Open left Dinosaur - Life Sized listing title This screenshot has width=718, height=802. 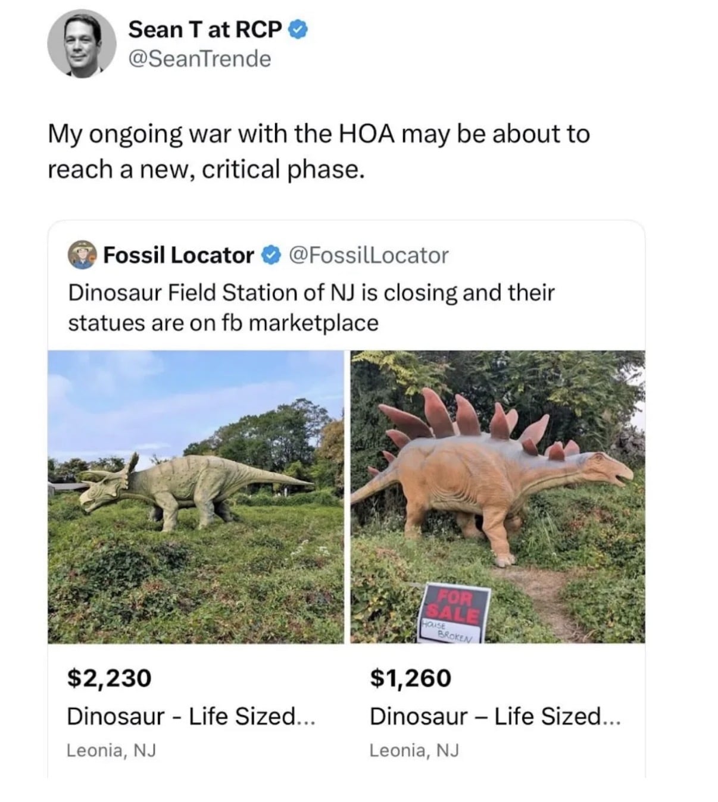(191, 716)
